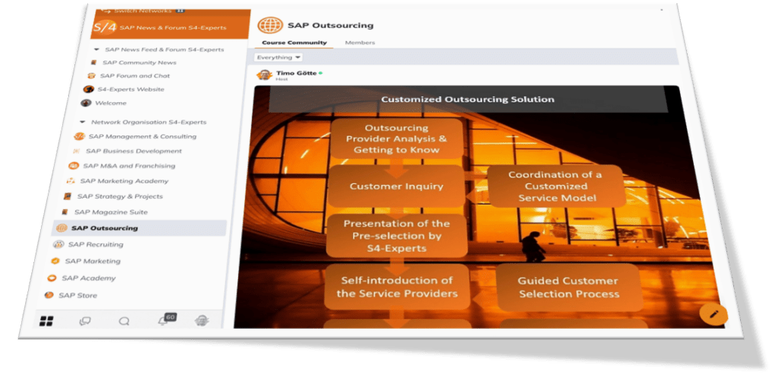Viewport: 775px width, 375px height.
Task: Click "SAP Marketing Academy" sidebar text
Action: pyautogui.click(x=124, y=181)
